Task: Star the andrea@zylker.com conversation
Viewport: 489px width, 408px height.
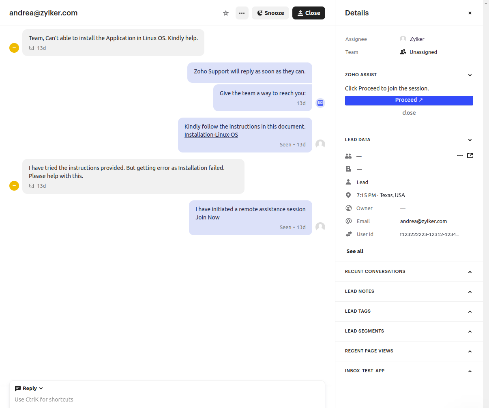Action: pyautogui.click(x=226, y=13)
